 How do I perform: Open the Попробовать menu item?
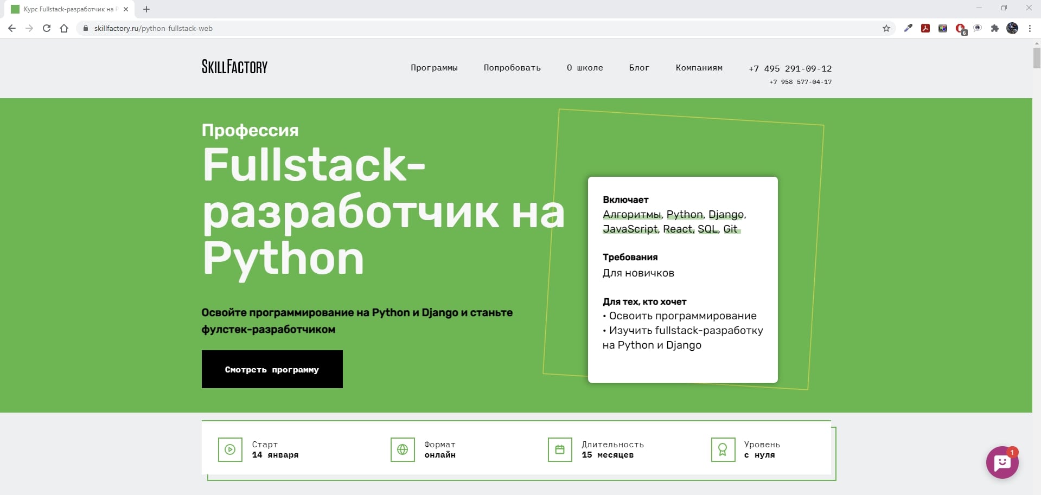[x=512, y=68]
